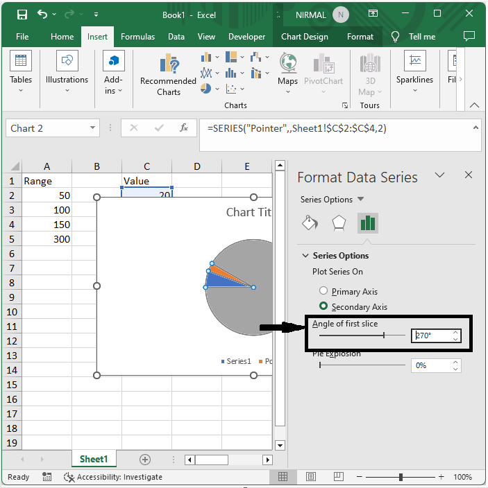Click the Insert Function fx button

(184, 128)
